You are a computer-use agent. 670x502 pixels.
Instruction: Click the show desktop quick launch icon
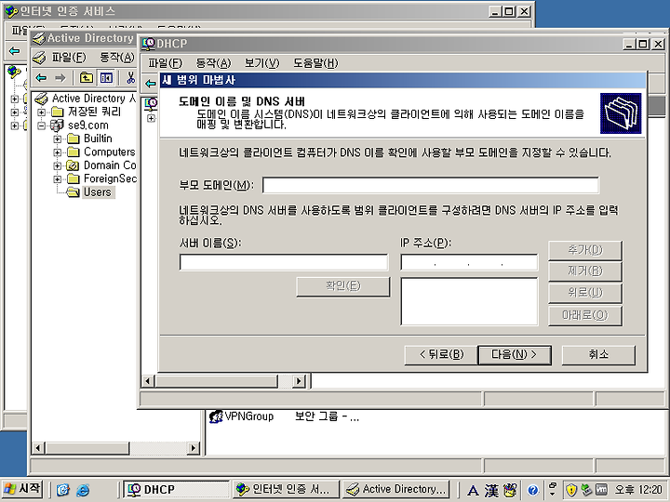[x=63, y=490]
